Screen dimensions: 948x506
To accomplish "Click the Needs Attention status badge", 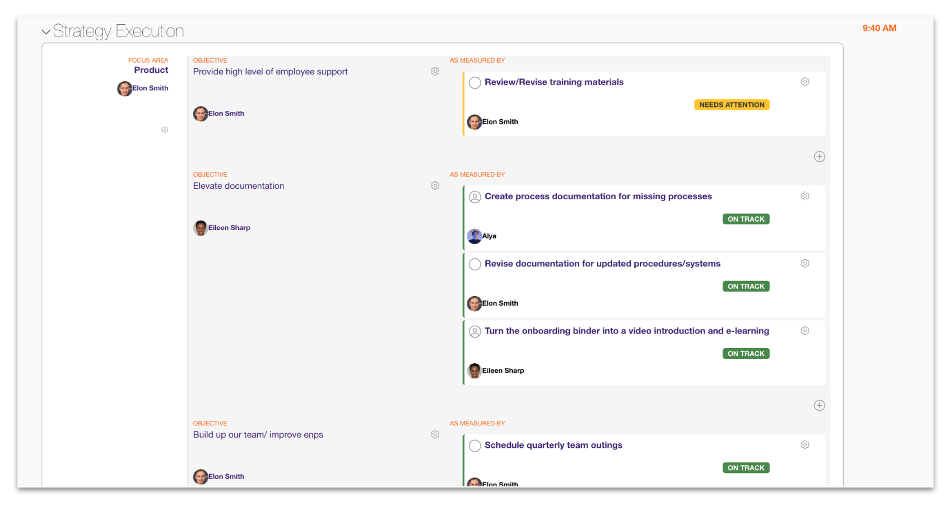I will click(731, 105).
